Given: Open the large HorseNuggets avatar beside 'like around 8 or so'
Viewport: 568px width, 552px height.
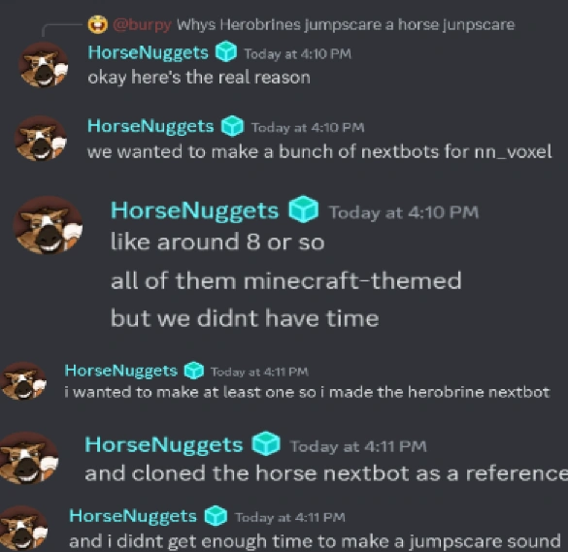Looking at the screenshot, I should [48, 225].
